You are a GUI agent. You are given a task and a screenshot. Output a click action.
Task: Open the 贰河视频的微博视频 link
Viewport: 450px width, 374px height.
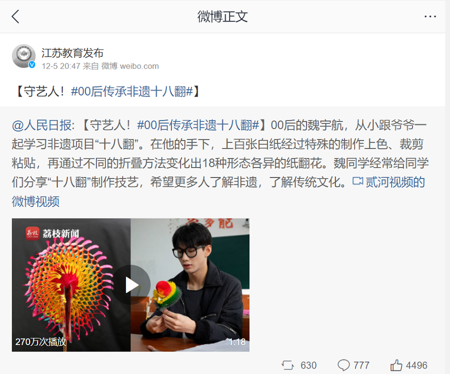[218, 191]
